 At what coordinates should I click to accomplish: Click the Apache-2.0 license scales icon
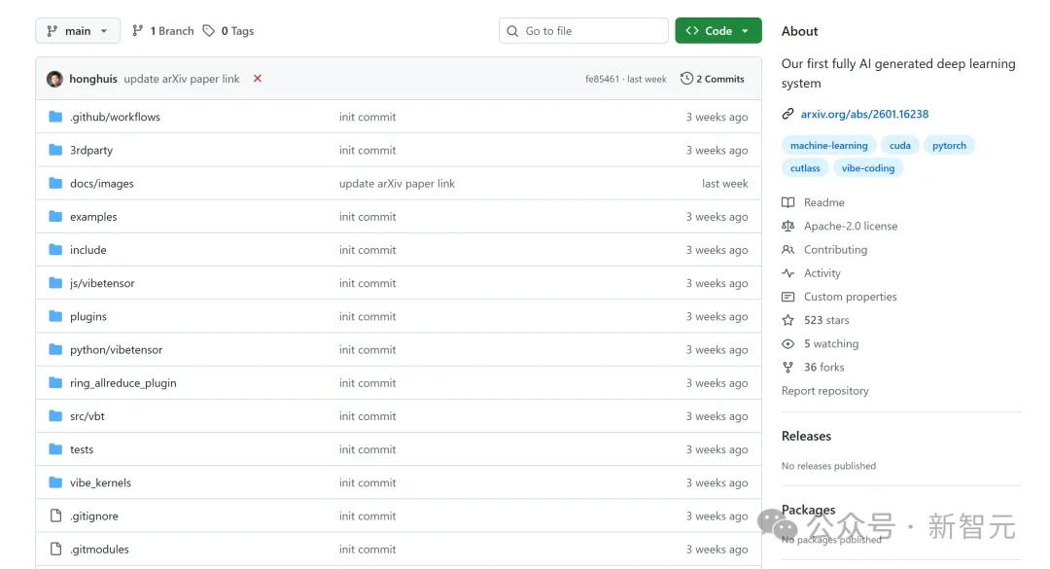click(x=788, y=226)
